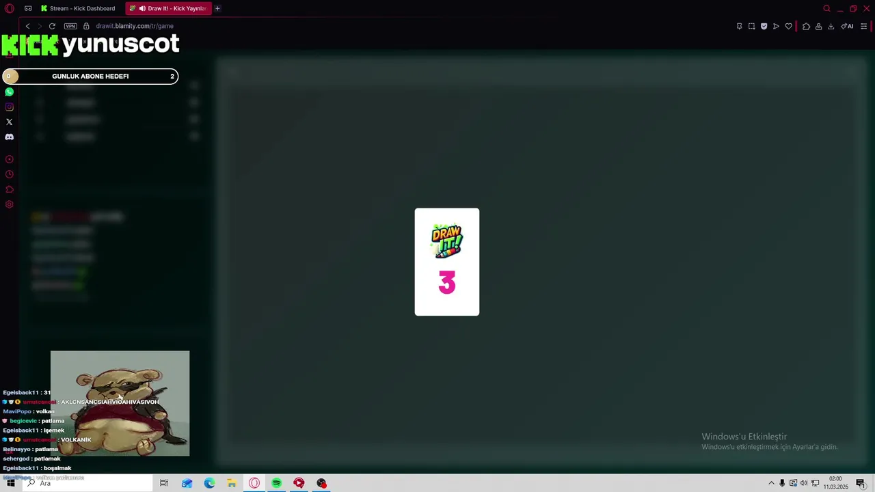Open the Windows notification center
The image size is (875, 492).
click(861, 483)
